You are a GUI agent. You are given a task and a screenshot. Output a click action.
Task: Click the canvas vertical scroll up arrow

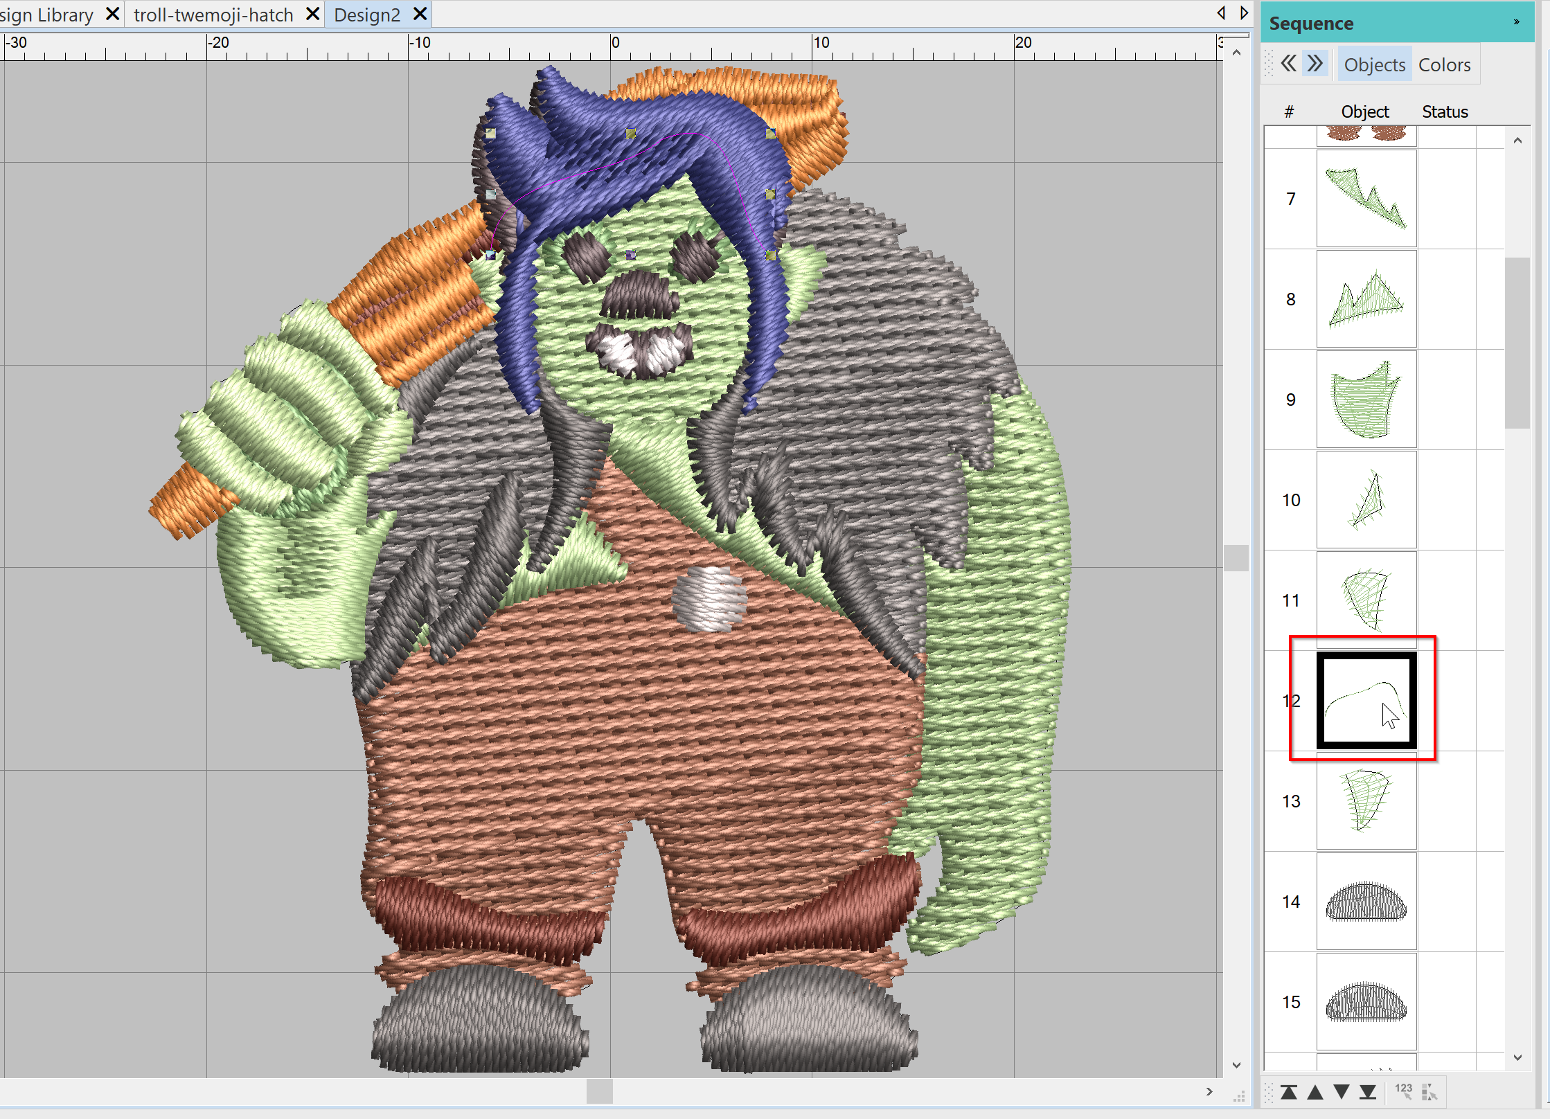click(1236, 53)
